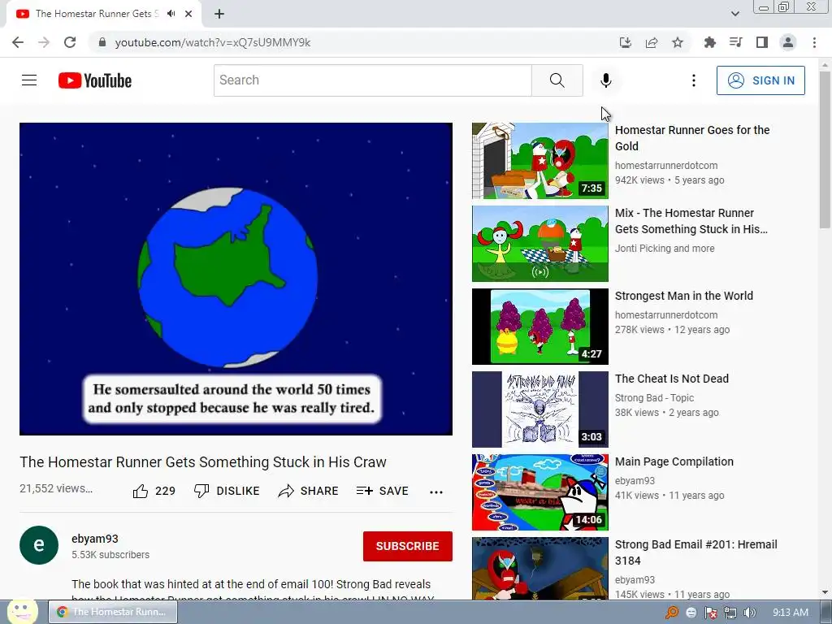Open the tab search chevron dropdown
Image resolution: width=832 pixels, height=624 pixels.
click(734, 14)
